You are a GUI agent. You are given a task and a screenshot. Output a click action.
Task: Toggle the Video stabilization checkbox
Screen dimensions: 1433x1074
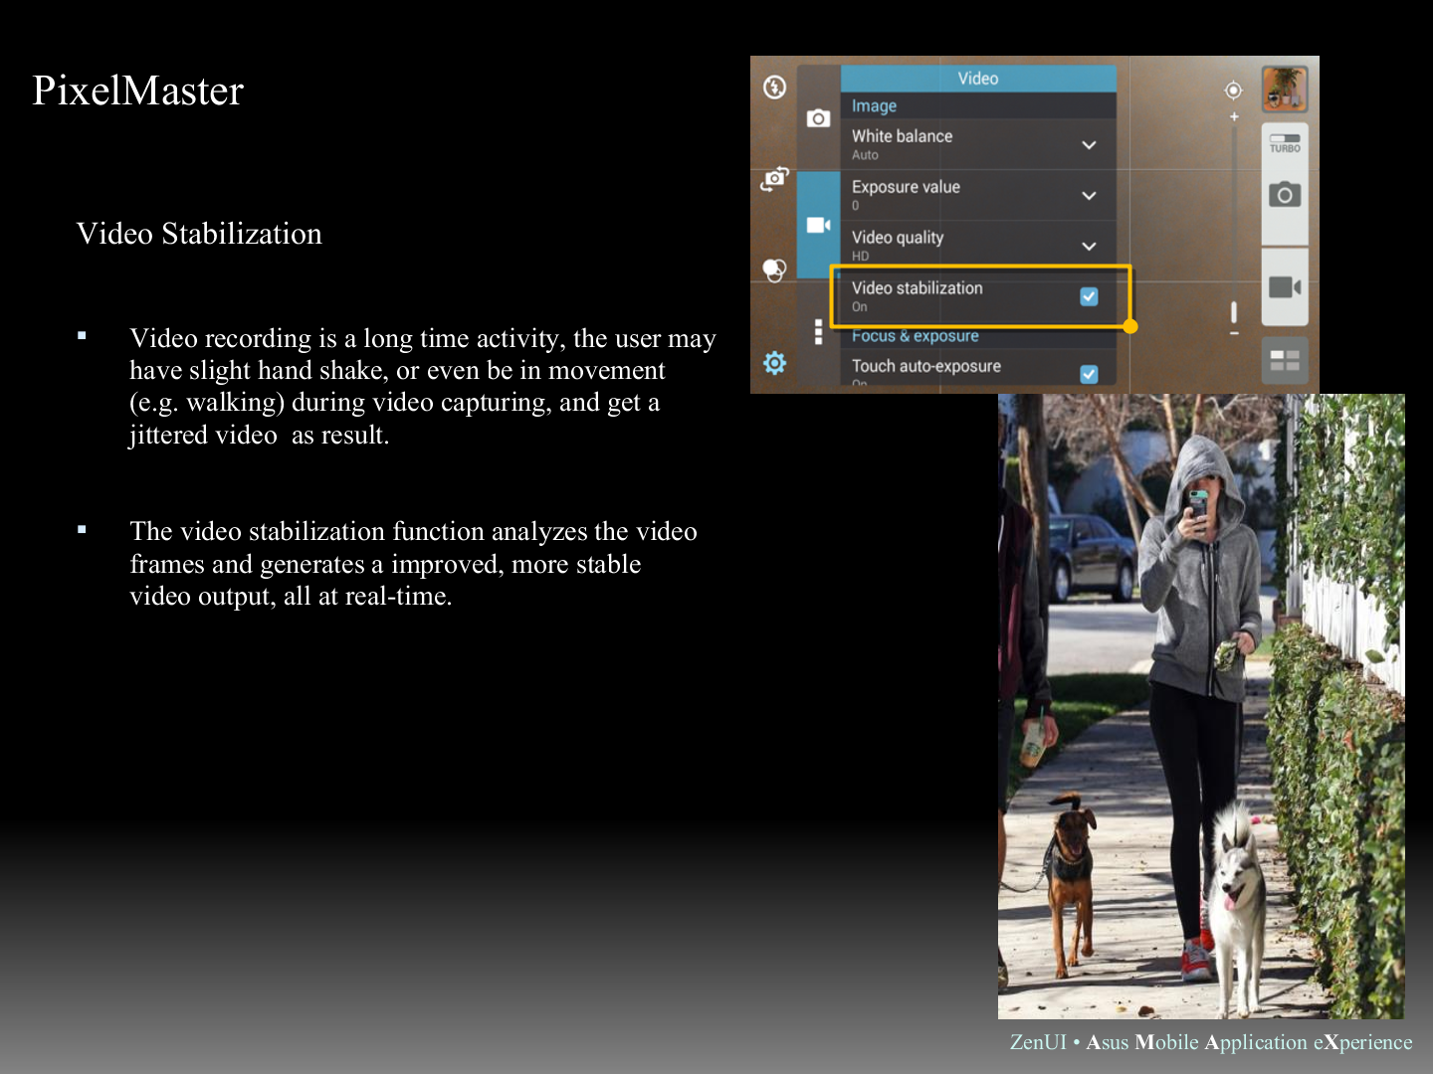[x=1089, y=296]
